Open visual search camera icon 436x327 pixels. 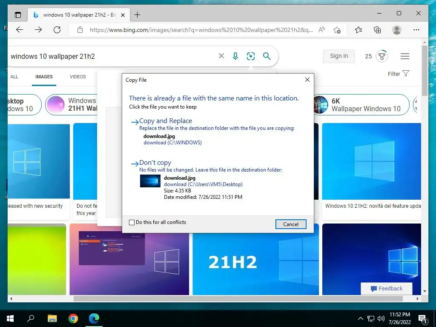(x=251, y=56)
